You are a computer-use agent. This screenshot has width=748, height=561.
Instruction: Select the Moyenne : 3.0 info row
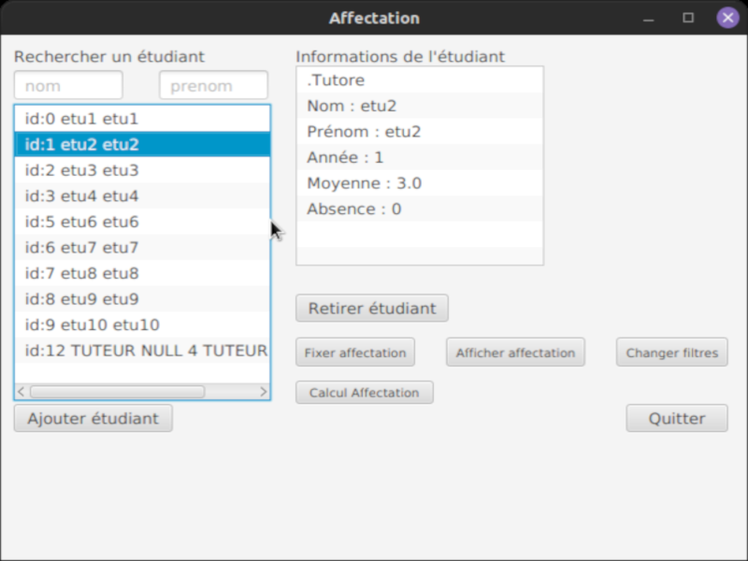click(x=420, y=183)
